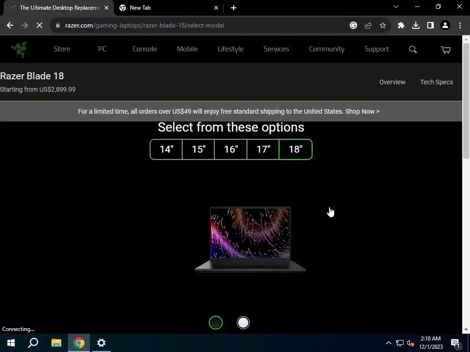Open the Services menu
470x352 pixels.
(x=276, y=49)
